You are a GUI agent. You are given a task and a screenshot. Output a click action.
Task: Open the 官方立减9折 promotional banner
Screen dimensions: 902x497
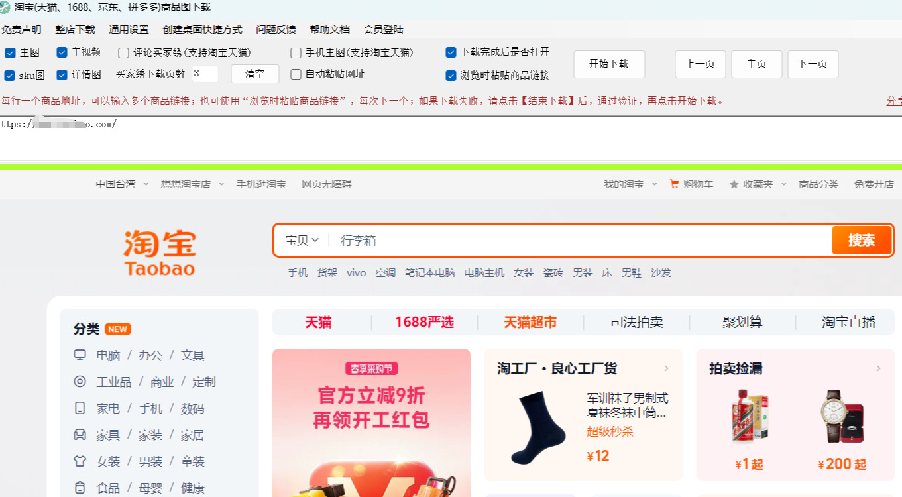pyautogui.click(x=371, y=423)
